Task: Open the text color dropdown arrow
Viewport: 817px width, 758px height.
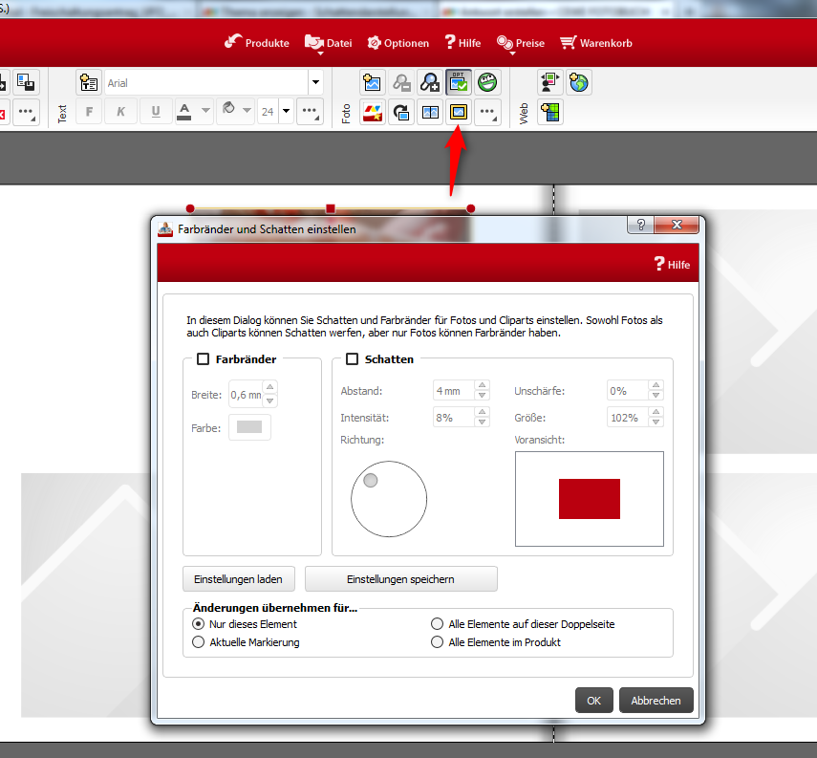Action: (205, 112)
